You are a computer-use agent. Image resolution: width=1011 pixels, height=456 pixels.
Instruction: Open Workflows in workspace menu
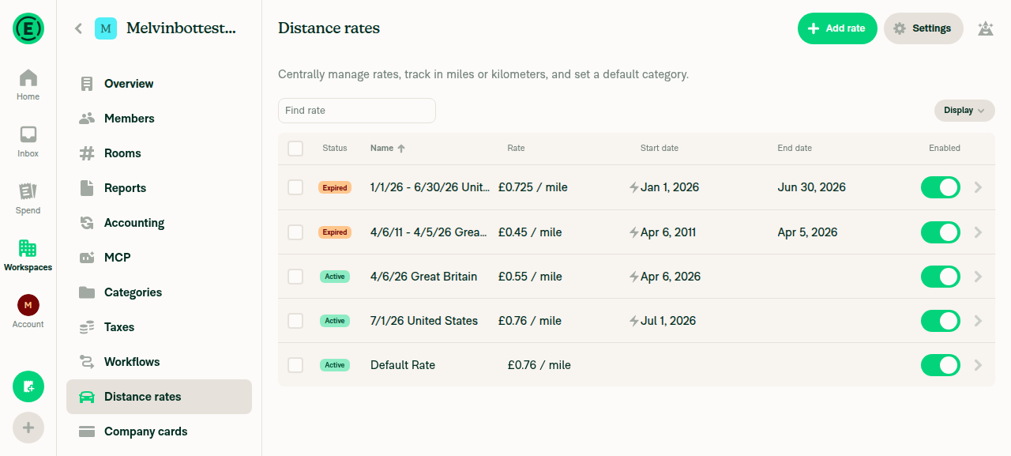click(x=159, y=362)
